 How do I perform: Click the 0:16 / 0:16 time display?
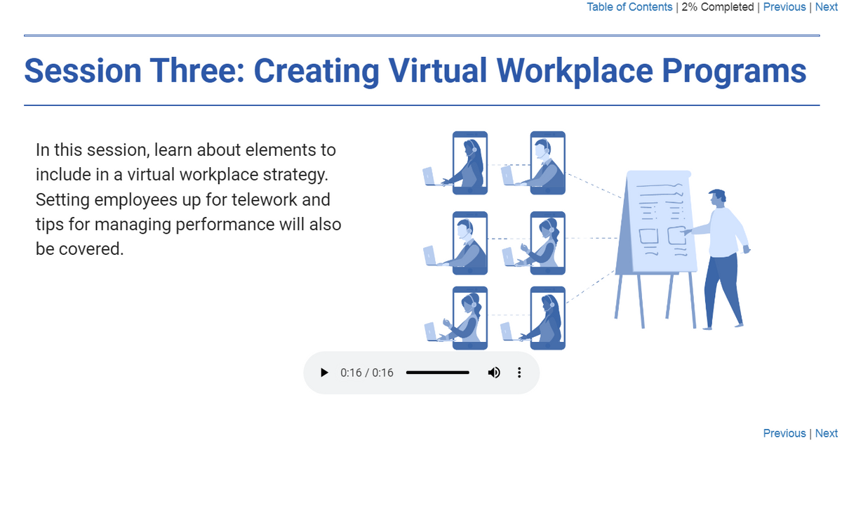click(x=366, y=372)
